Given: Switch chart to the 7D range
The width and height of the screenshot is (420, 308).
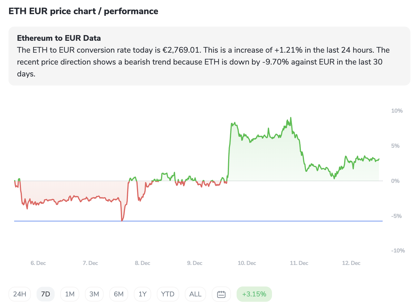Looking at the screenshot, I should [x=46, y=294].
